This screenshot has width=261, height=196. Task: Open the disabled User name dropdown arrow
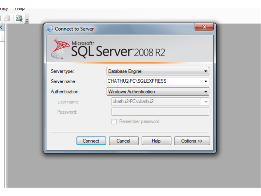click(x=206, y=102)
